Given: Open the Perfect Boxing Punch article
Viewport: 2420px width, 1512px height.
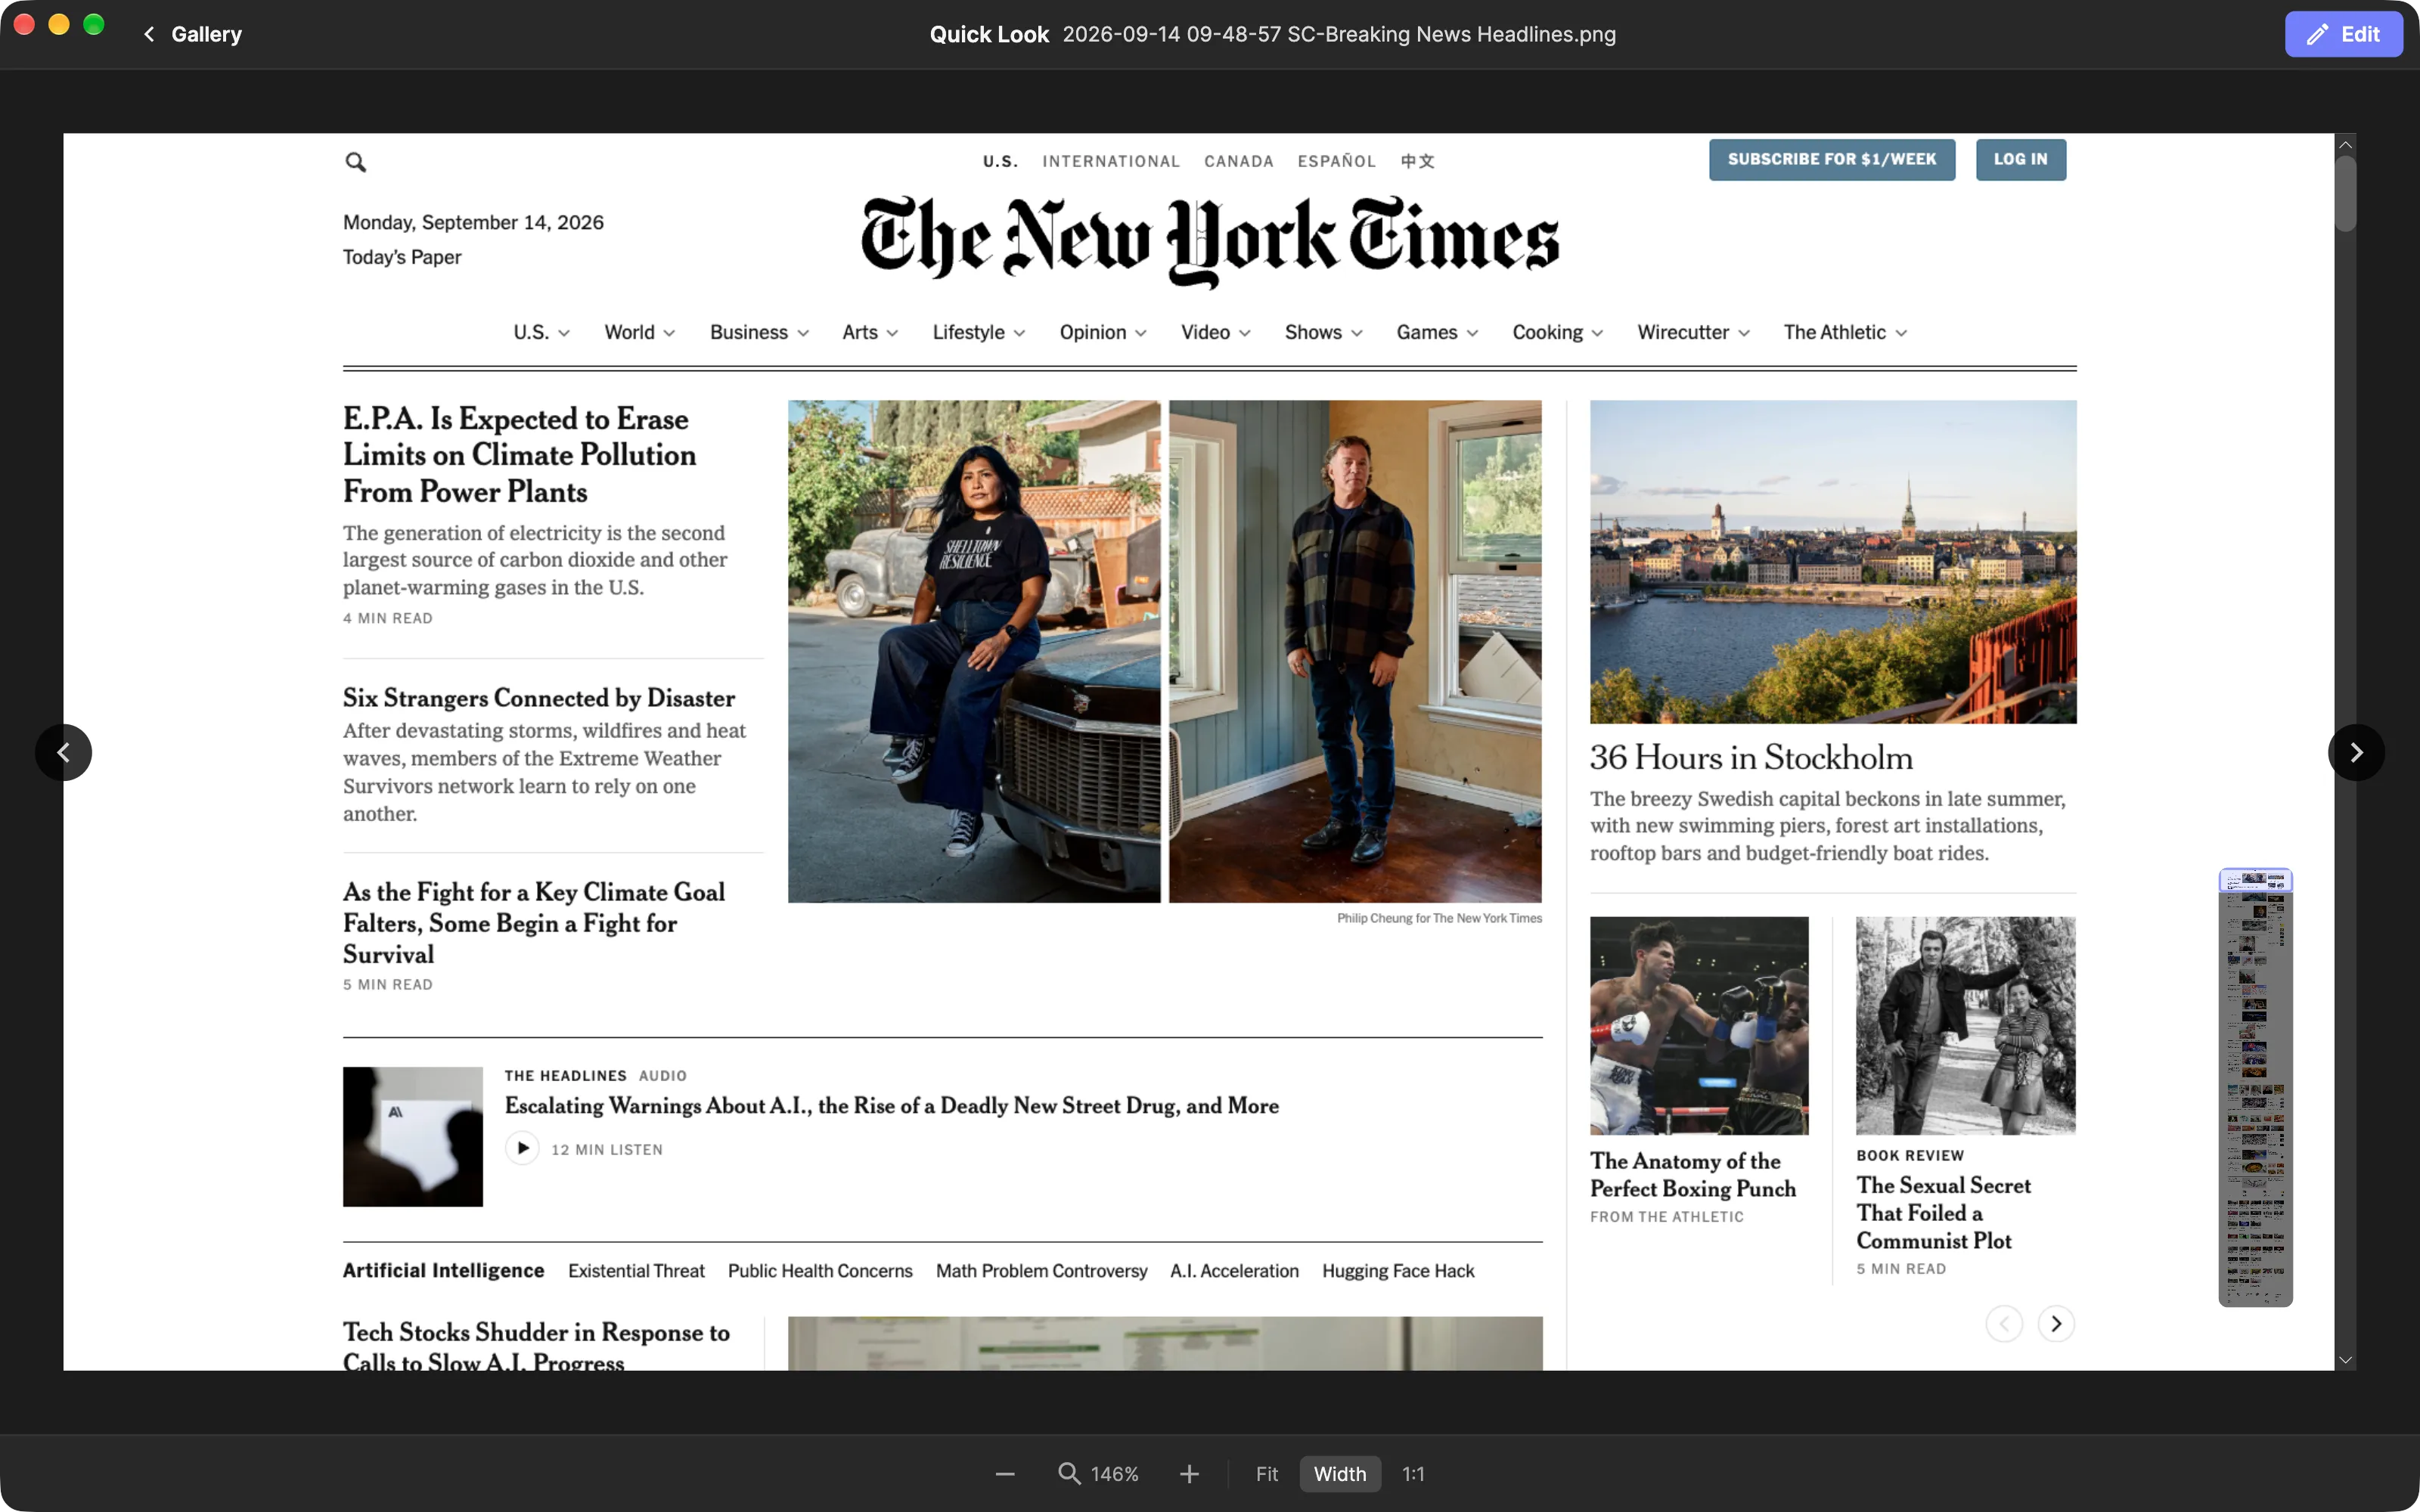Looking at the screenshot, I should 1693,1175.
